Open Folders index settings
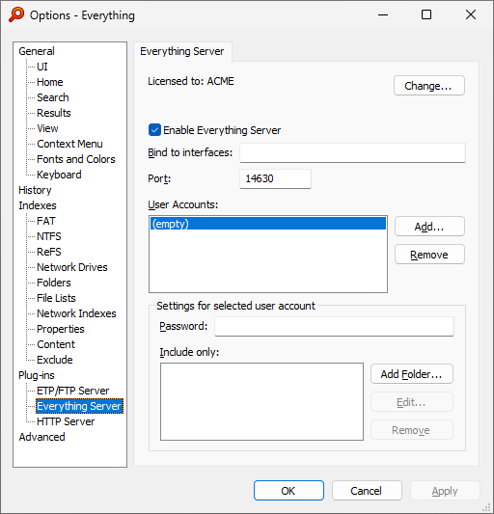The image size is (494, 514). [54, 283]
